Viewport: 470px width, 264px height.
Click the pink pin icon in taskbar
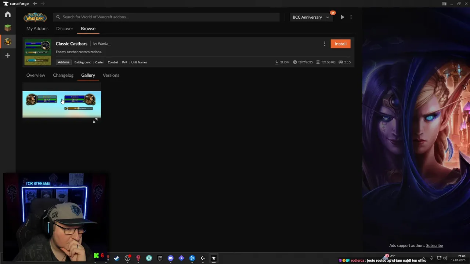coord(138,258)
